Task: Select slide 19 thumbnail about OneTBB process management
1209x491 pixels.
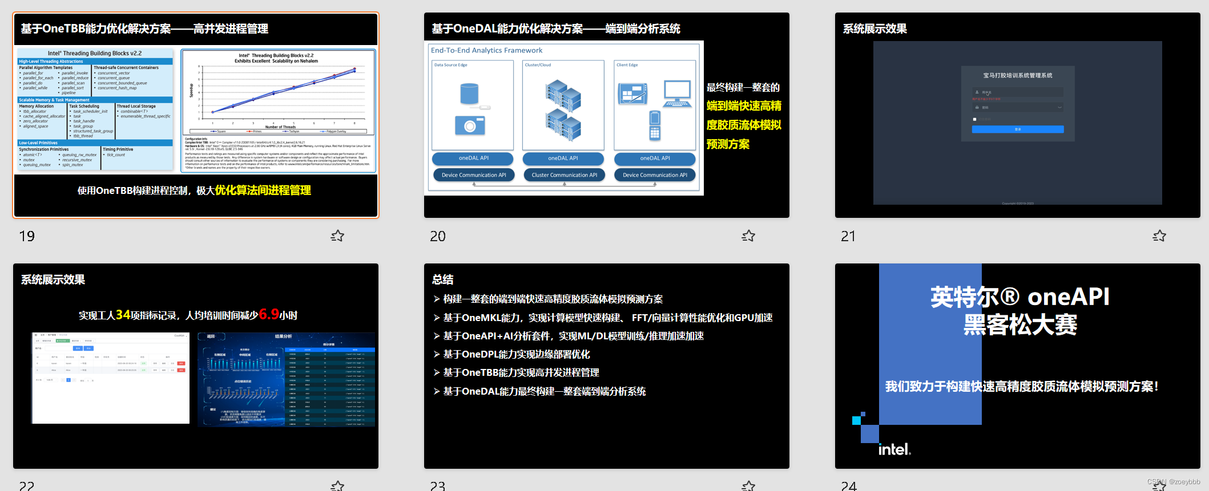Action: point(196,115)
